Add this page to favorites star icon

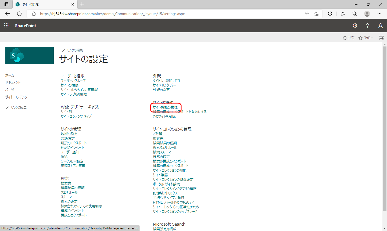pos(316,14)
